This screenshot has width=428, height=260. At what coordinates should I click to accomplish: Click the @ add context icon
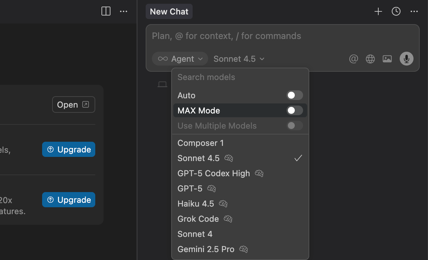[x=353, y=59]
